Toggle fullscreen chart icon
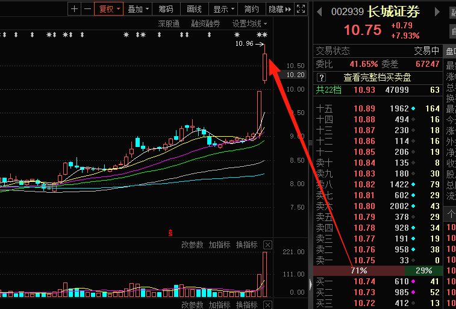456x309 pixels. 301,9
